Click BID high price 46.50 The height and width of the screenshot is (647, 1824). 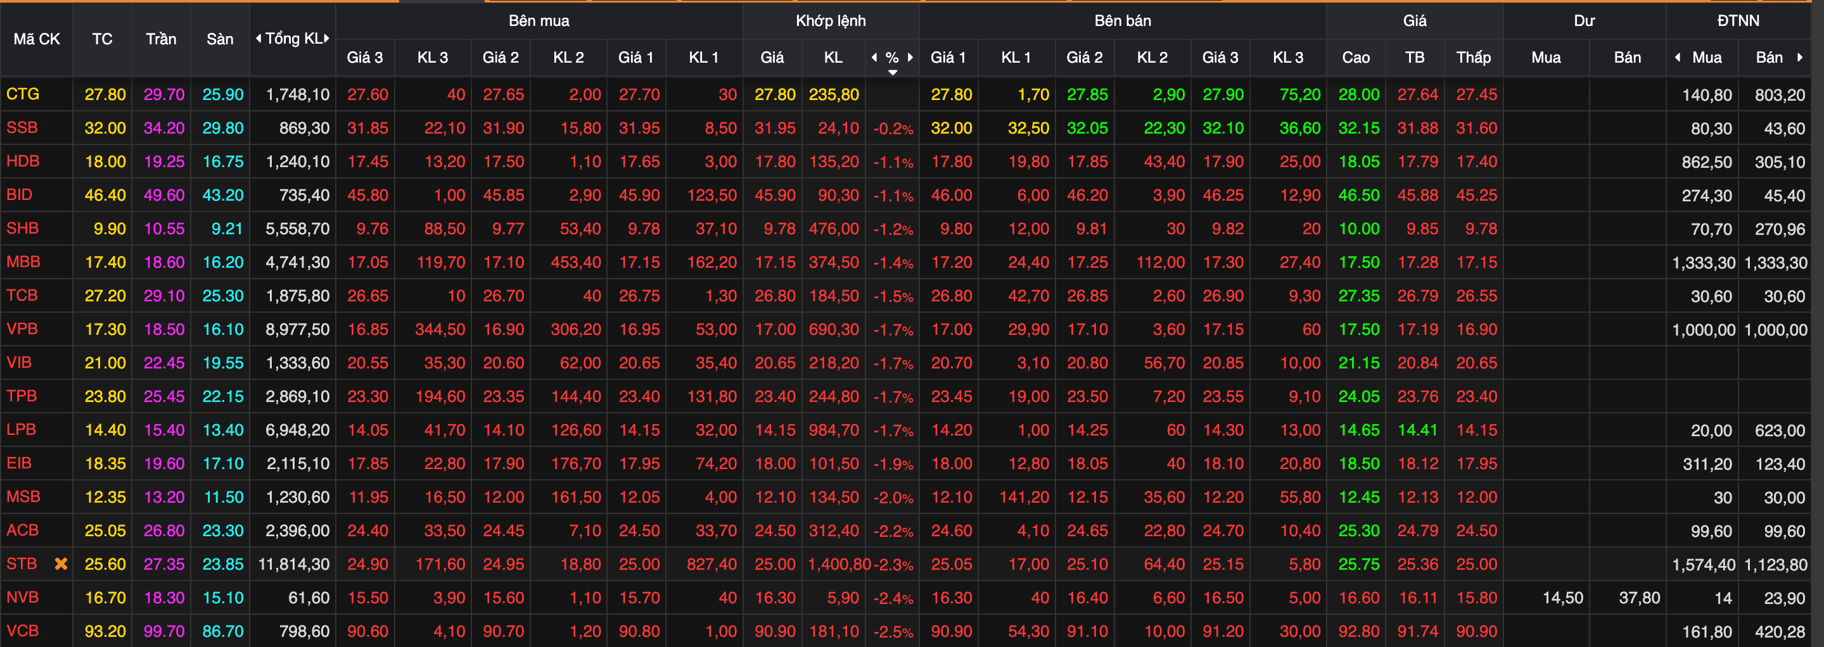pyautogui.click(x=1359, y=194)
